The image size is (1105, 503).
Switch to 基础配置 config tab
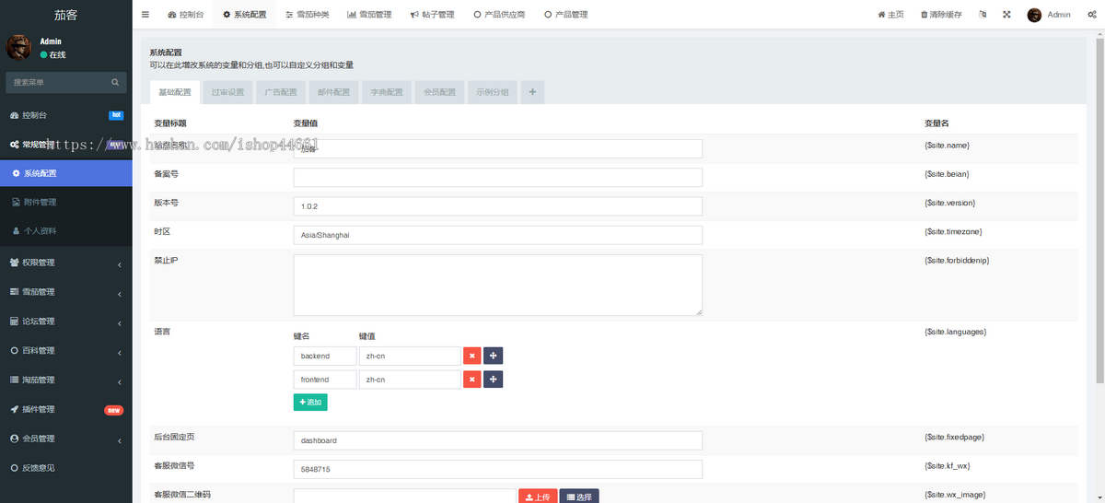(175, 92)
